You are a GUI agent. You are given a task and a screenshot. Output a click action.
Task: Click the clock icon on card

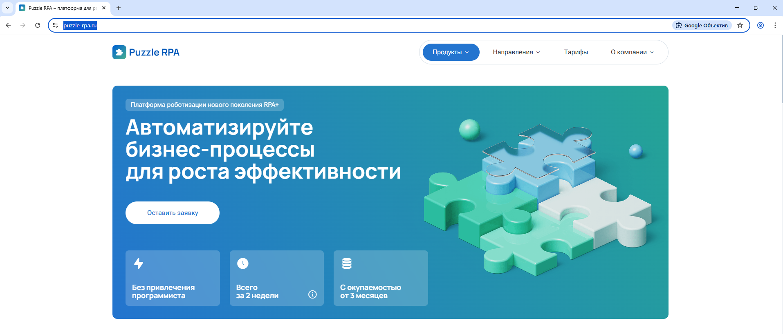coord(243,263)
